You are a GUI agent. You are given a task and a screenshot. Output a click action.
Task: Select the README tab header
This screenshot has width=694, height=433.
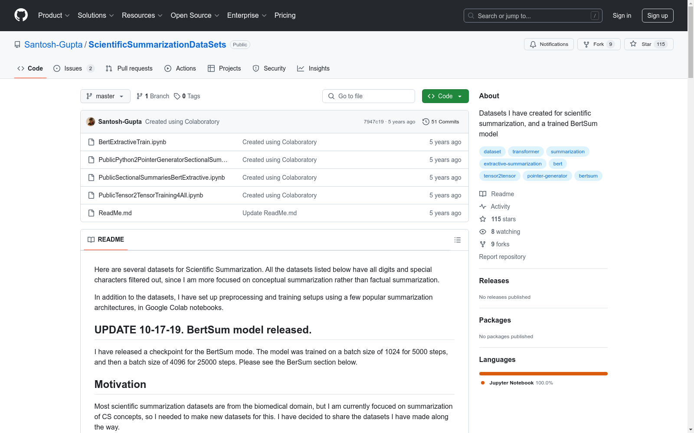[106, 239]
